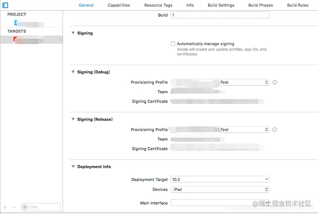This screenshot has width=318, height=214.
Task: Open Deployment Target 10.2 combo box
Action: pos(220,179)
